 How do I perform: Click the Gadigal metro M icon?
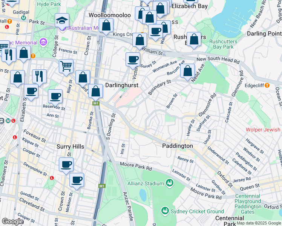tap(23, 18)
